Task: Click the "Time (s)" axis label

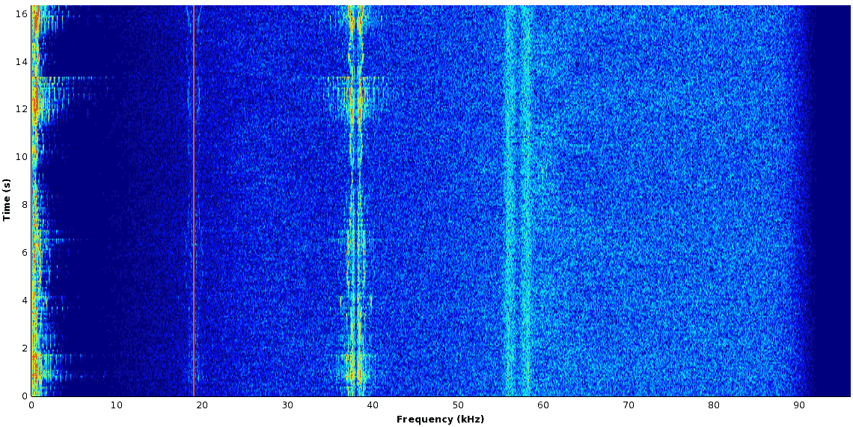Action: click(x=7, y=200)
